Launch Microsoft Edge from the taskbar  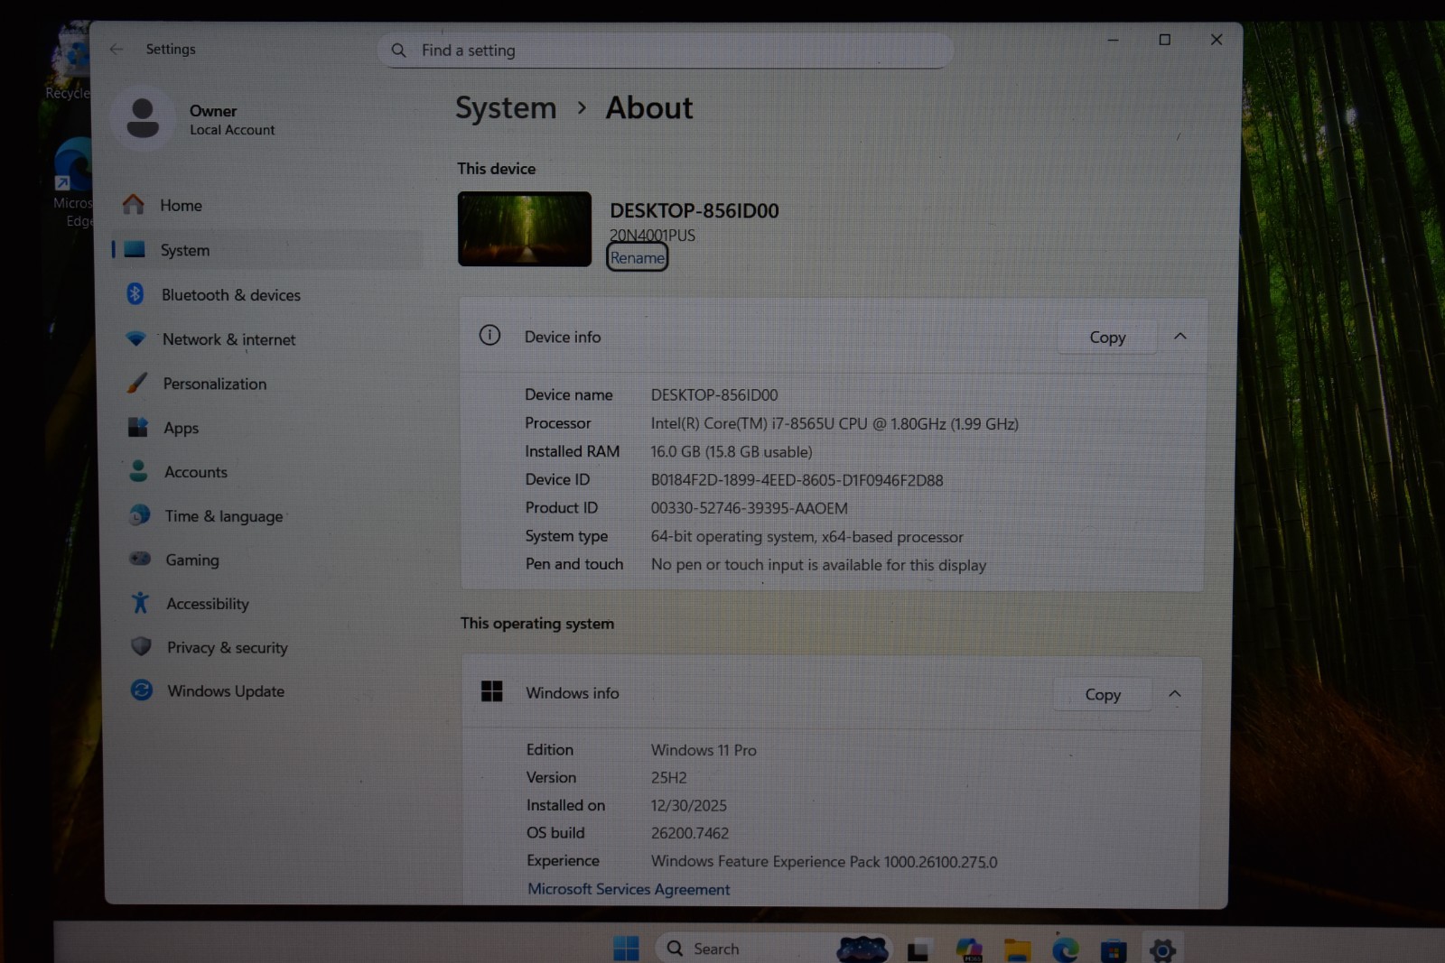(x=1066, y=949)
